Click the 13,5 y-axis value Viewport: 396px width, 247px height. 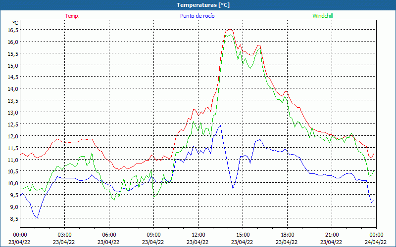pyautogui.click(x=13, y=101)
